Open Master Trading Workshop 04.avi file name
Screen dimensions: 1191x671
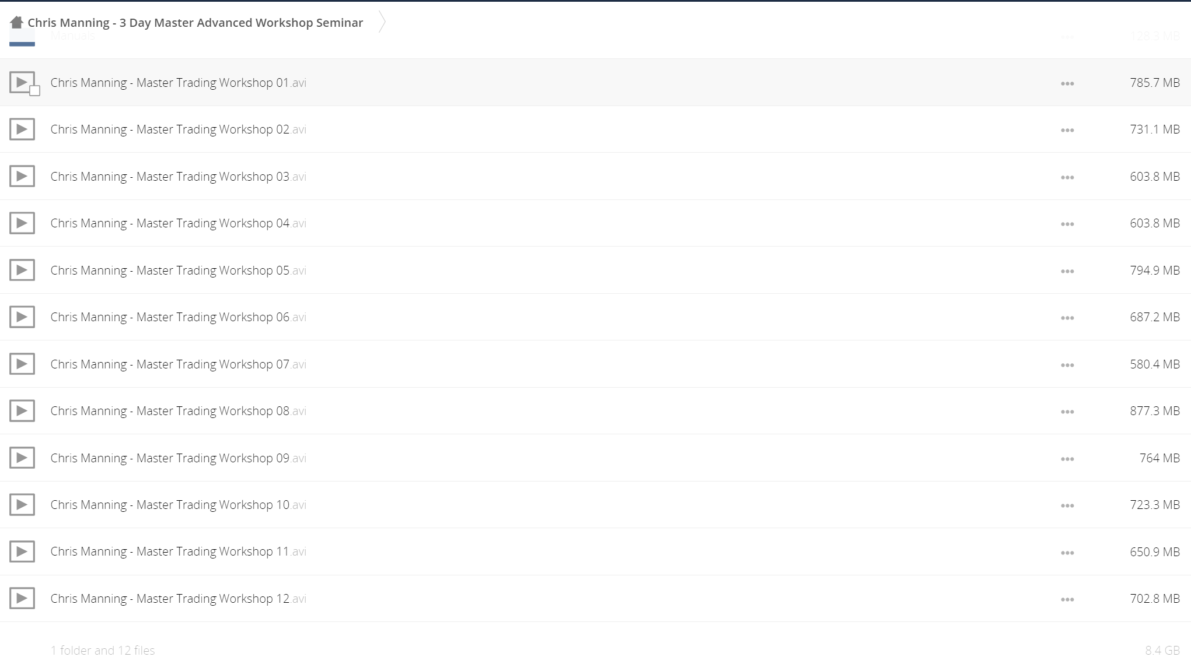[x=179, y=223]
